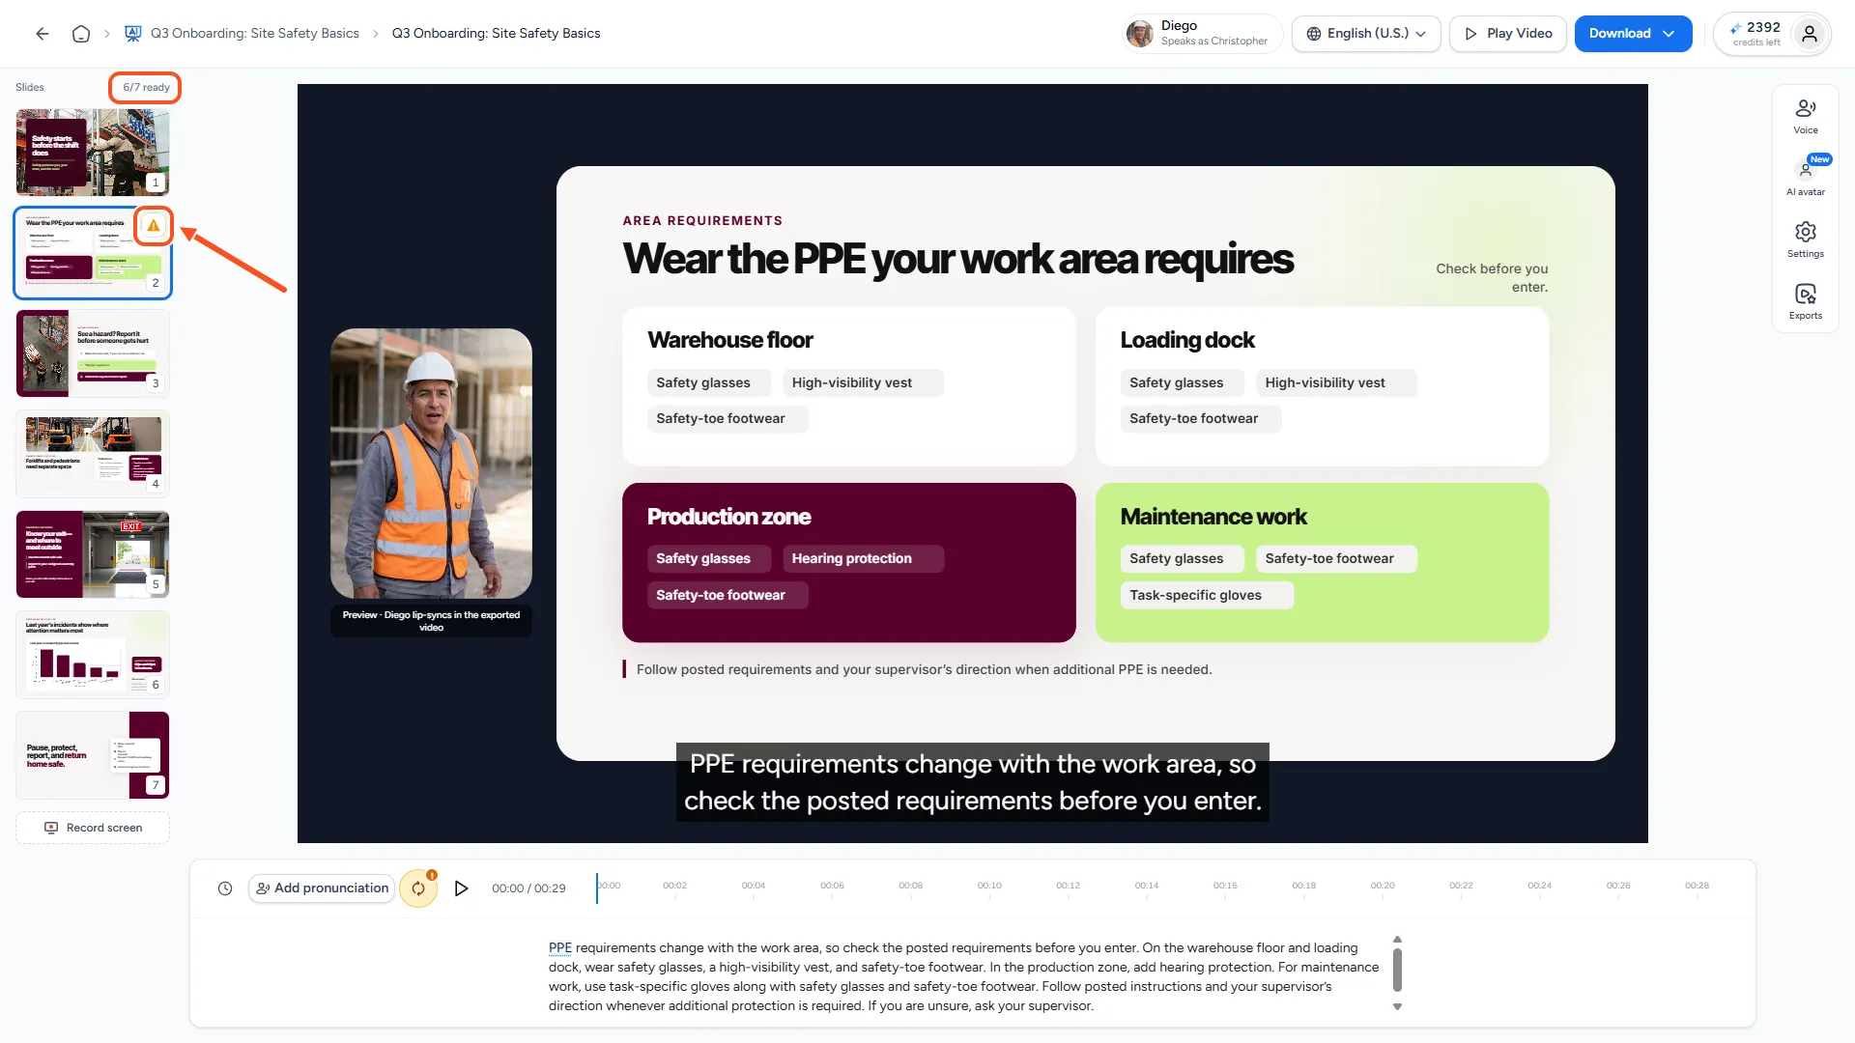Click the avatar preview image of Diego
Viewport: 1855px width, 1043px height.
pyautogui.click(x=431, y=464)
